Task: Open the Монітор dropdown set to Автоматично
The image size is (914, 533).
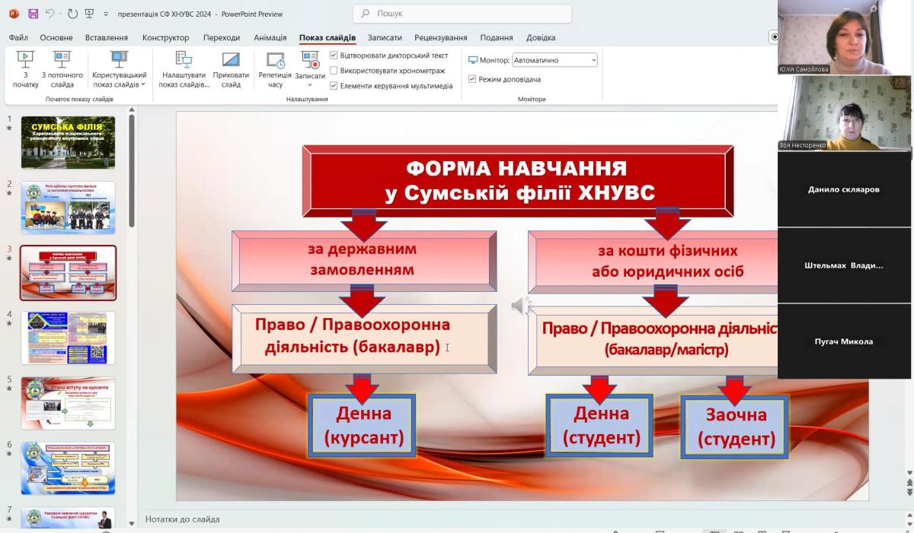Action: (554, 60)
